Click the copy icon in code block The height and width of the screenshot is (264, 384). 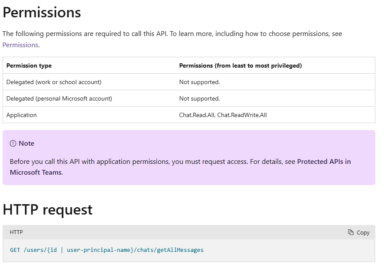tap(351, 232)
